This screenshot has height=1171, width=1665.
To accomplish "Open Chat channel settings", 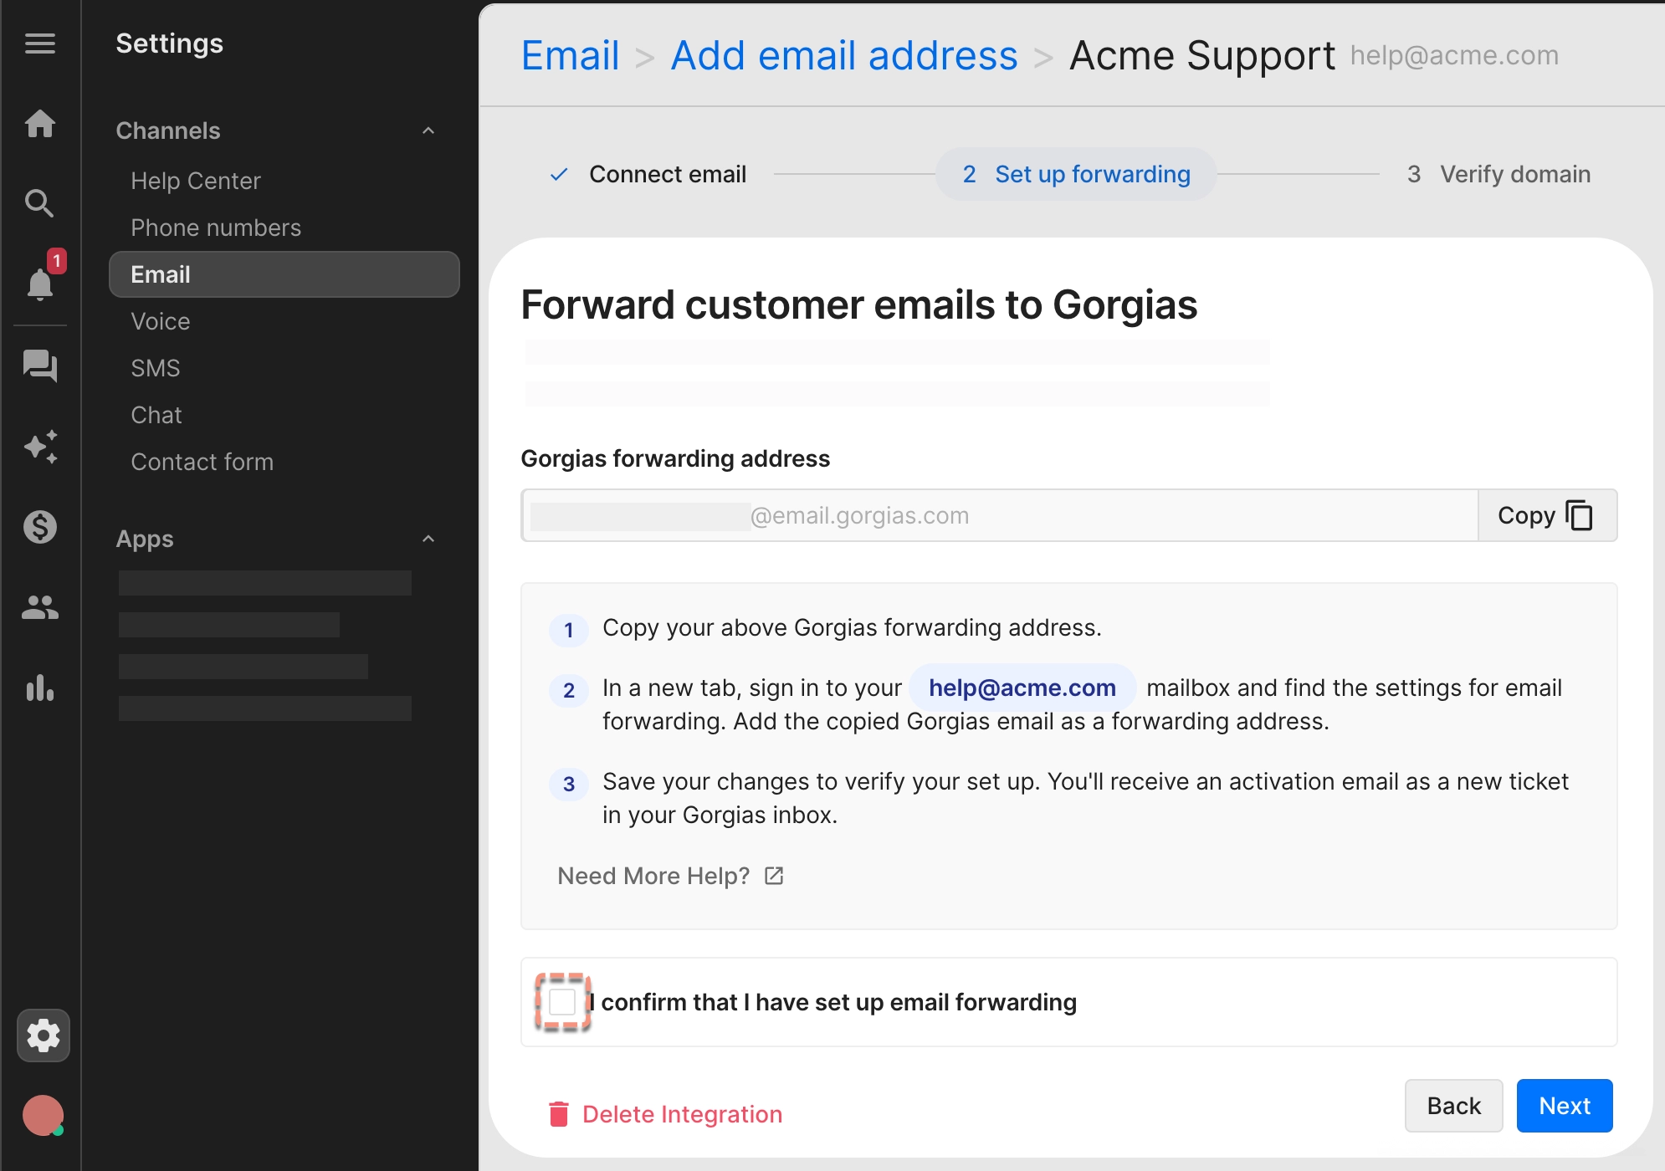I will tap(156, 415).
